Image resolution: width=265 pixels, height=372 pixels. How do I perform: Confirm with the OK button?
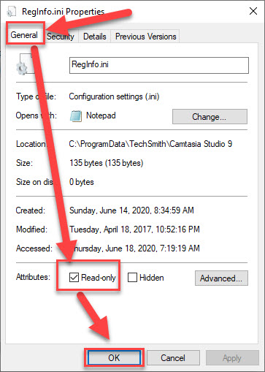[114, 358]
